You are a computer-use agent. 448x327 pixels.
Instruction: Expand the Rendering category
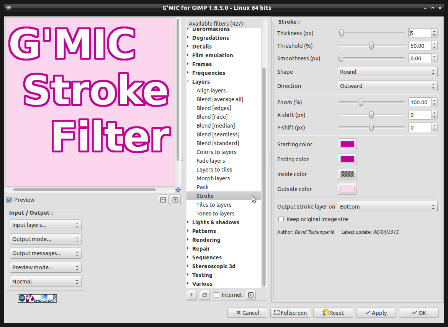188,240
